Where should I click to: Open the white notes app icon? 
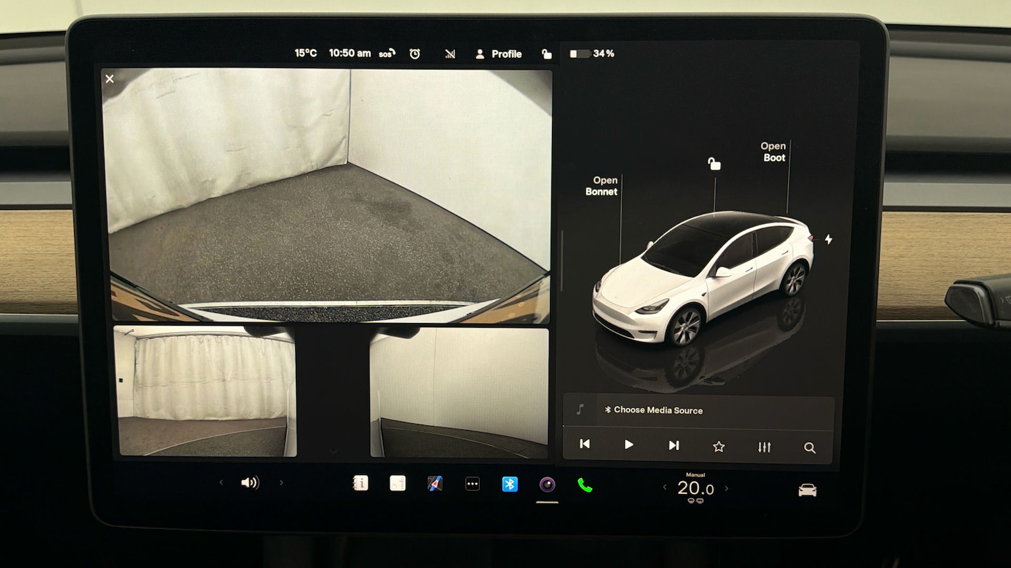[398, 483]
